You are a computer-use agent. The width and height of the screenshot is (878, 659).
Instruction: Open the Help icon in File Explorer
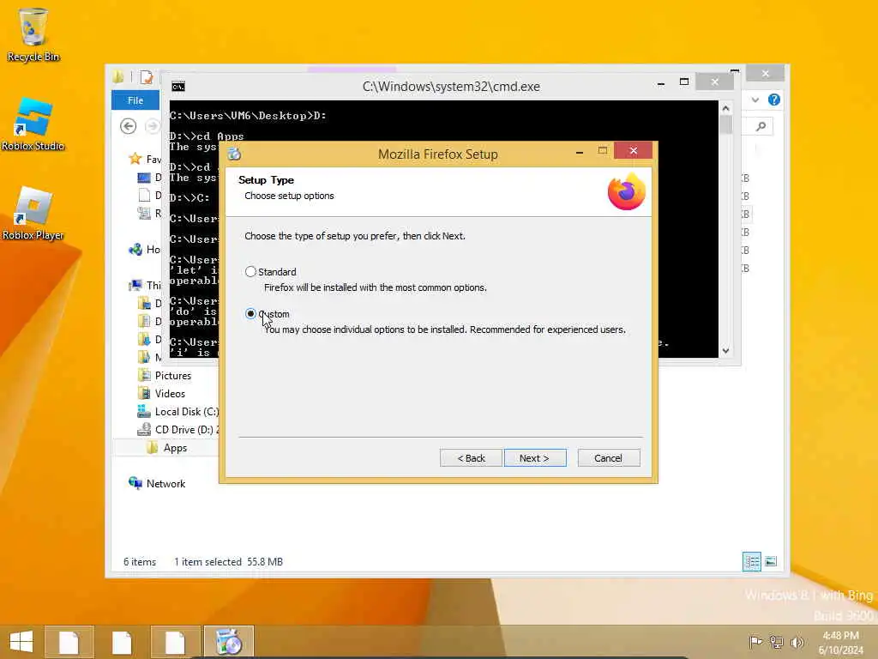[x=774, y=100]
